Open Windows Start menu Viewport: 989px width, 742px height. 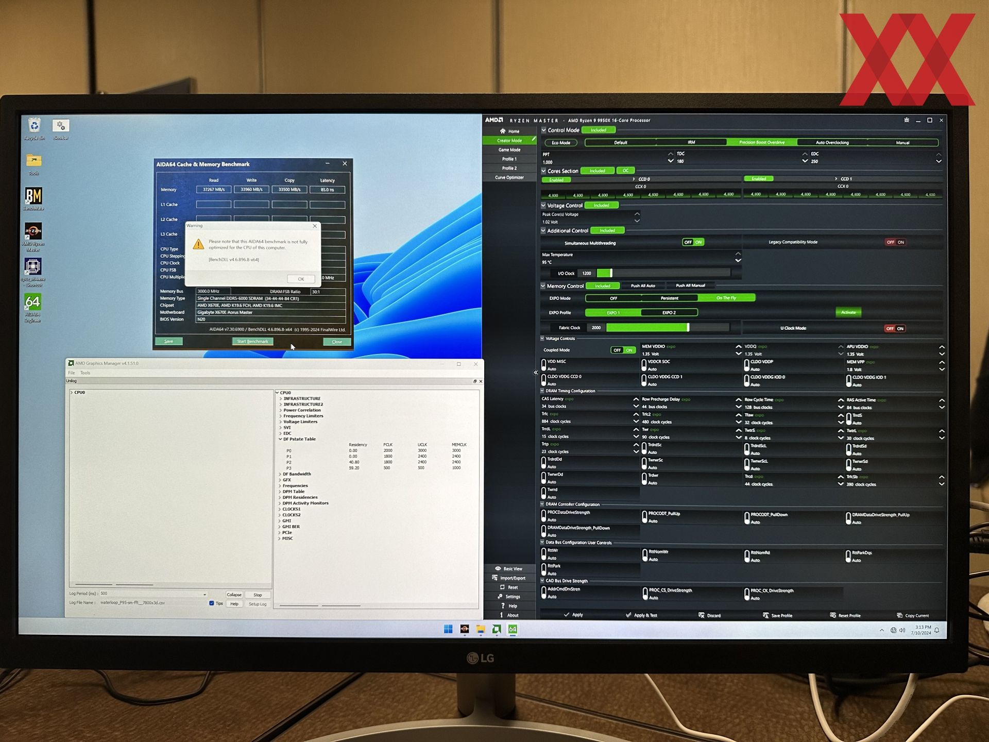tap(448, 629)
